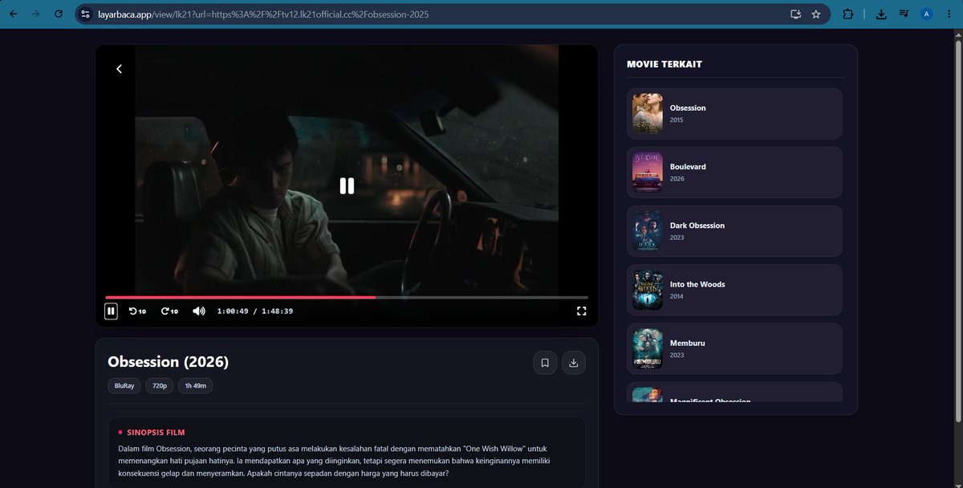Pause the video from the control bar

pyautogui.click(x=111, y=311)
